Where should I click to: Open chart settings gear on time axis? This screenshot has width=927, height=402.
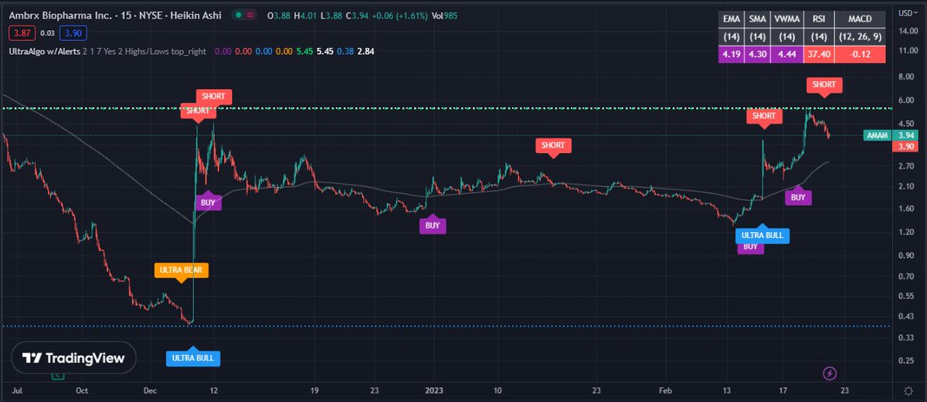point(908,392)
